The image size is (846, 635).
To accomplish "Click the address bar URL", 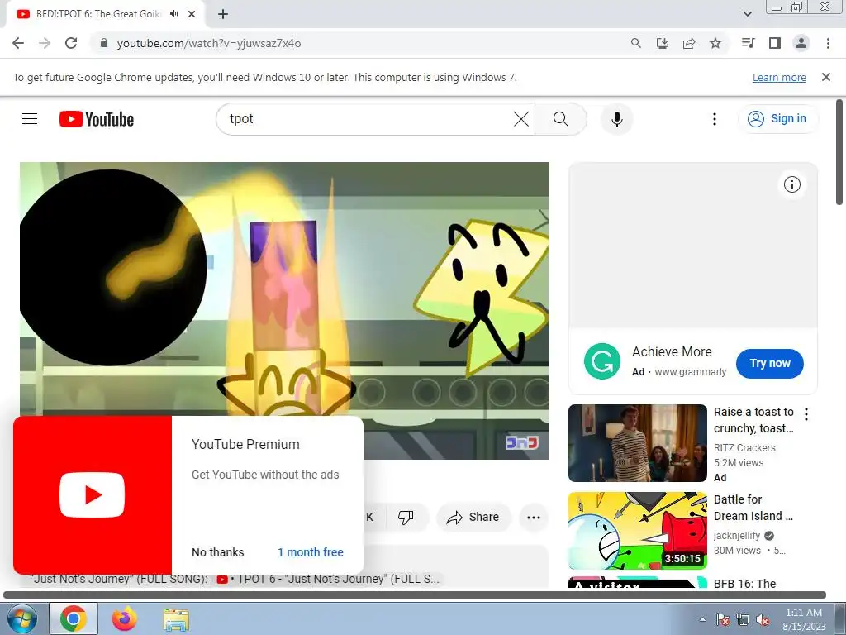I will tap(209, 43).
